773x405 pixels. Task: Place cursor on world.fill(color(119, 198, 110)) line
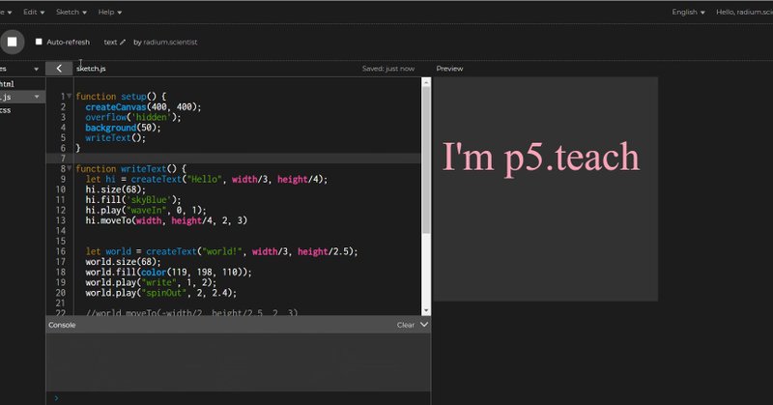click(168, 273)
